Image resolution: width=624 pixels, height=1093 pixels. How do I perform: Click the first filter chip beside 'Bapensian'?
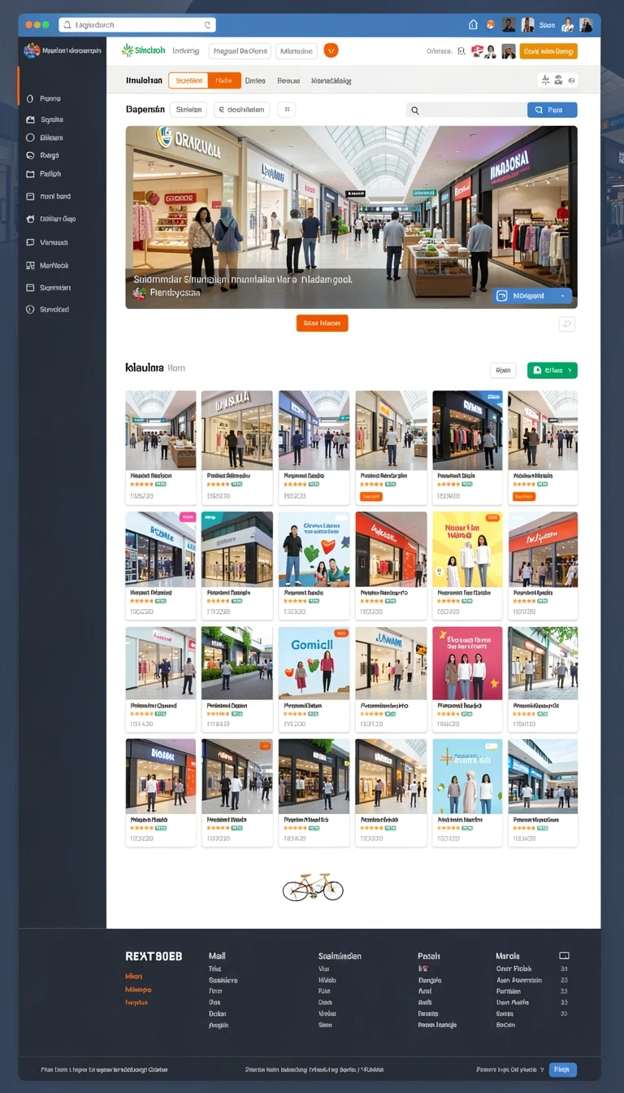(188, 110)
